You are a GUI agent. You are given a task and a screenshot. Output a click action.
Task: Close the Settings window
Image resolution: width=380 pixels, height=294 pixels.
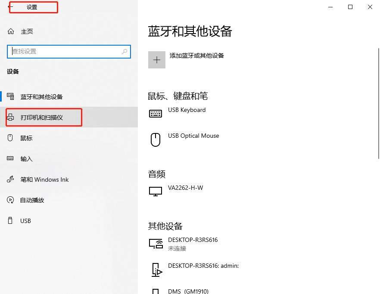(x=370, y=7)
